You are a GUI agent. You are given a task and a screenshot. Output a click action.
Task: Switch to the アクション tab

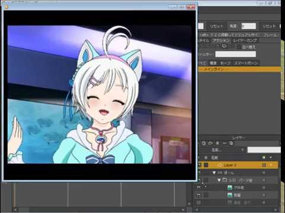click(x=221, y=41)
